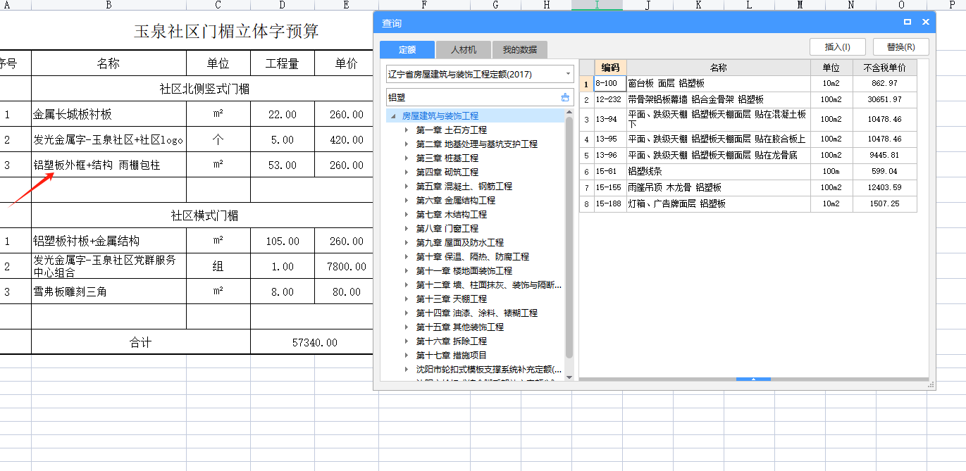This screenshot has height=471, width=966.
Task: Select result row 15-155 雨篷吊顶 木龙骨
Action: click(x=748, y=187)
